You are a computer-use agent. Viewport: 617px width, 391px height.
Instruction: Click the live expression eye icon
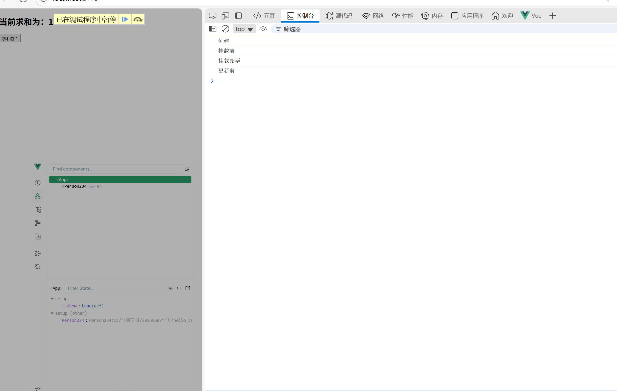[263, 29]
